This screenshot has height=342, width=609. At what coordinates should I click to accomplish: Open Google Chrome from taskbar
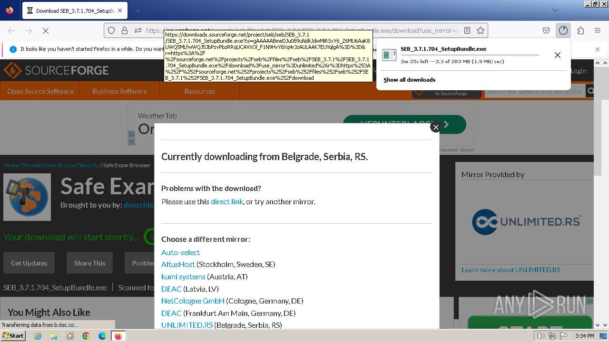pos(86,336)
